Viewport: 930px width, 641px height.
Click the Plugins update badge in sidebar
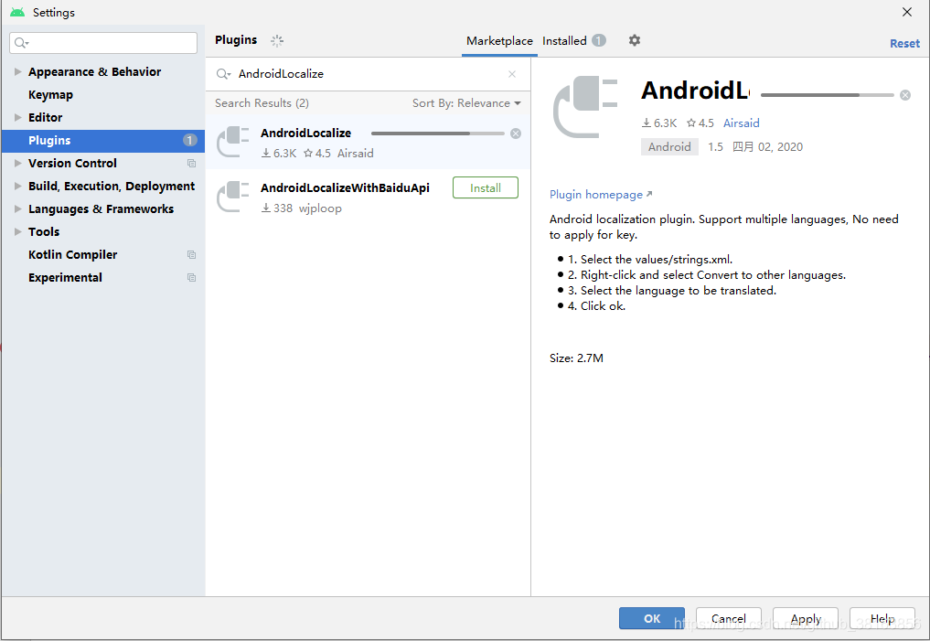pos(190,141)
